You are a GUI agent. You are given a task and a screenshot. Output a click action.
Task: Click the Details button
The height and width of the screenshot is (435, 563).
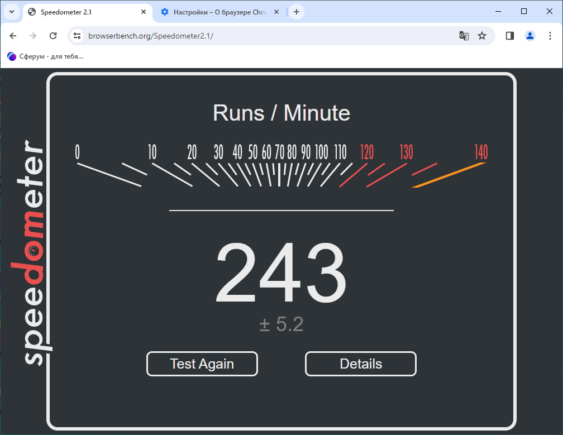(x=361, y=364)
